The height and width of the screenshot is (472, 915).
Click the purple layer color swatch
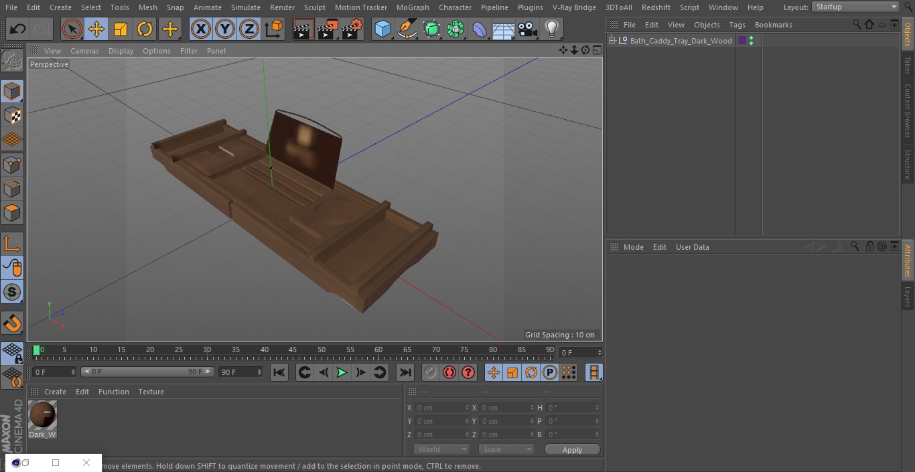(x=742, y=41)
